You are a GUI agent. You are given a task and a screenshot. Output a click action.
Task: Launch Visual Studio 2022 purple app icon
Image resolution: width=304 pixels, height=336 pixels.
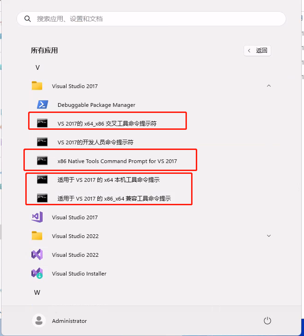click(x=37, y=254)
